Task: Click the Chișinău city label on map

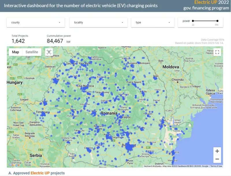Action: tap(178, 79)
